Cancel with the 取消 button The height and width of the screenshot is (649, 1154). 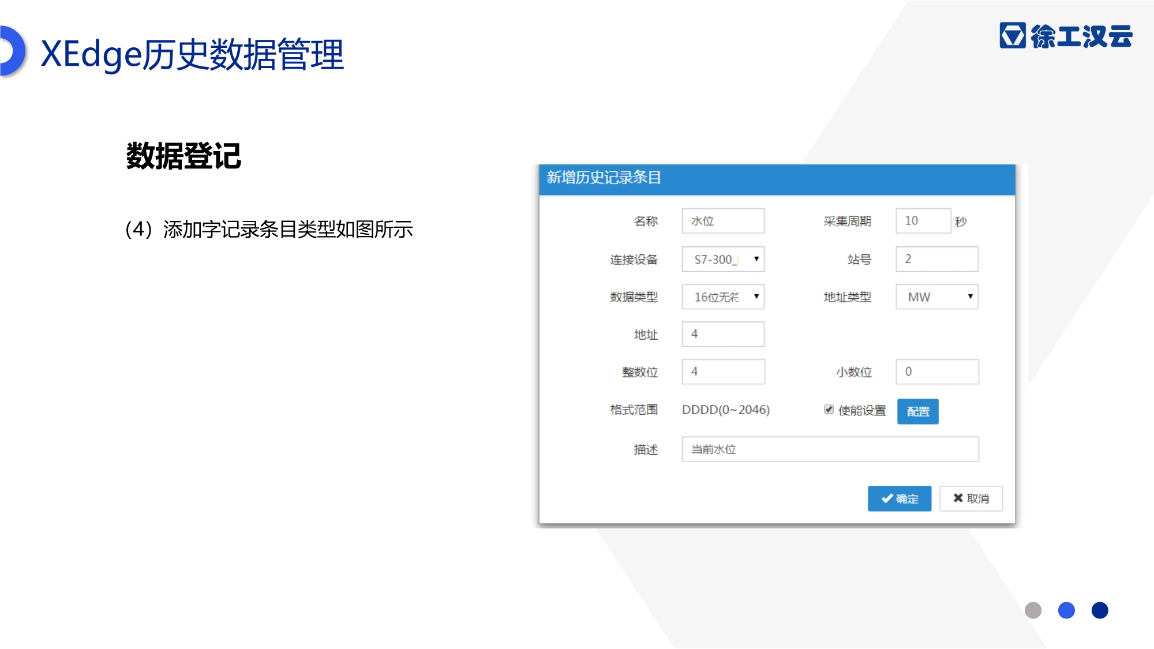point(971,498)
